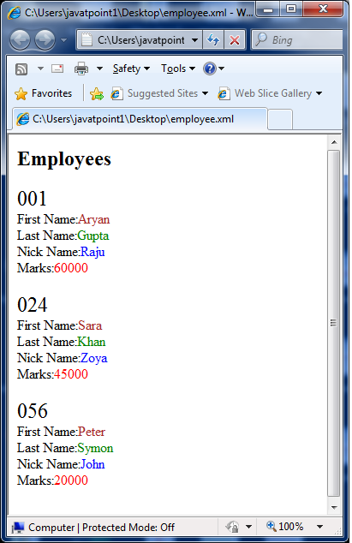
Task: Open the address bar dropdown arrow
Action: [x=194, y=40]
